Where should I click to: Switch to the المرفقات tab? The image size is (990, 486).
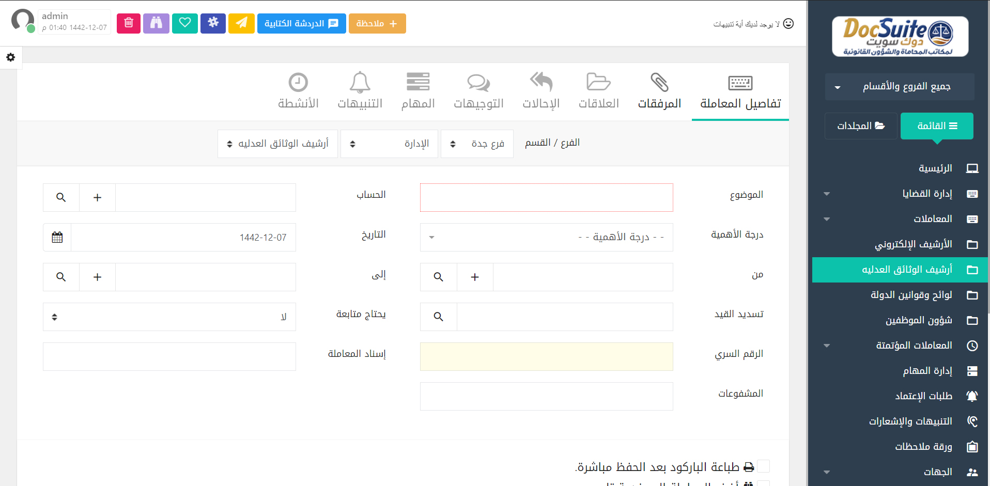(x=659, y=91)
